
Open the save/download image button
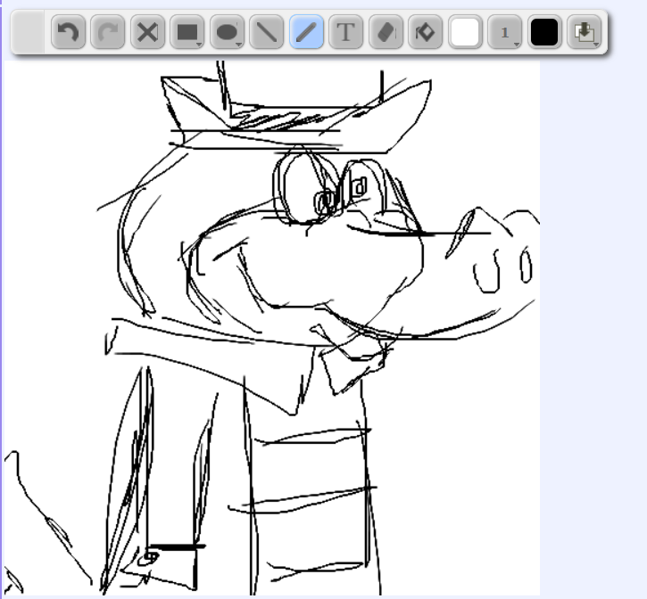[x=585, y=32]
